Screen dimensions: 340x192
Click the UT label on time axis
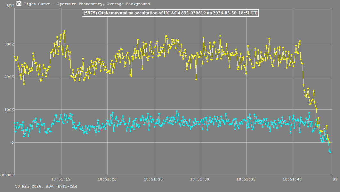pos(335,179)
